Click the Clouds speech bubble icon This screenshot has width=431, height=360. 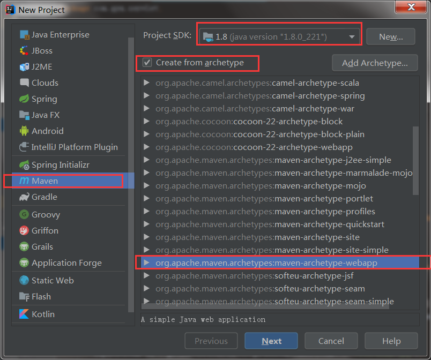(24, 82)
